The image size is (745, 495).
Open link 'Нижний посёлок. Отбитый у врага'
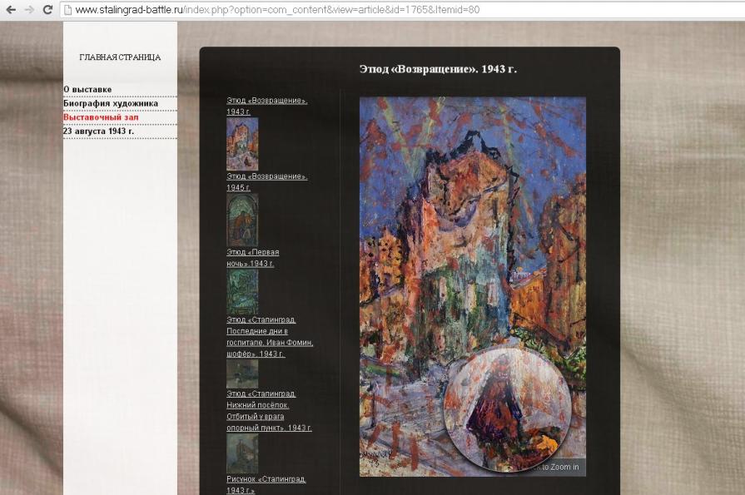[269, 411]
